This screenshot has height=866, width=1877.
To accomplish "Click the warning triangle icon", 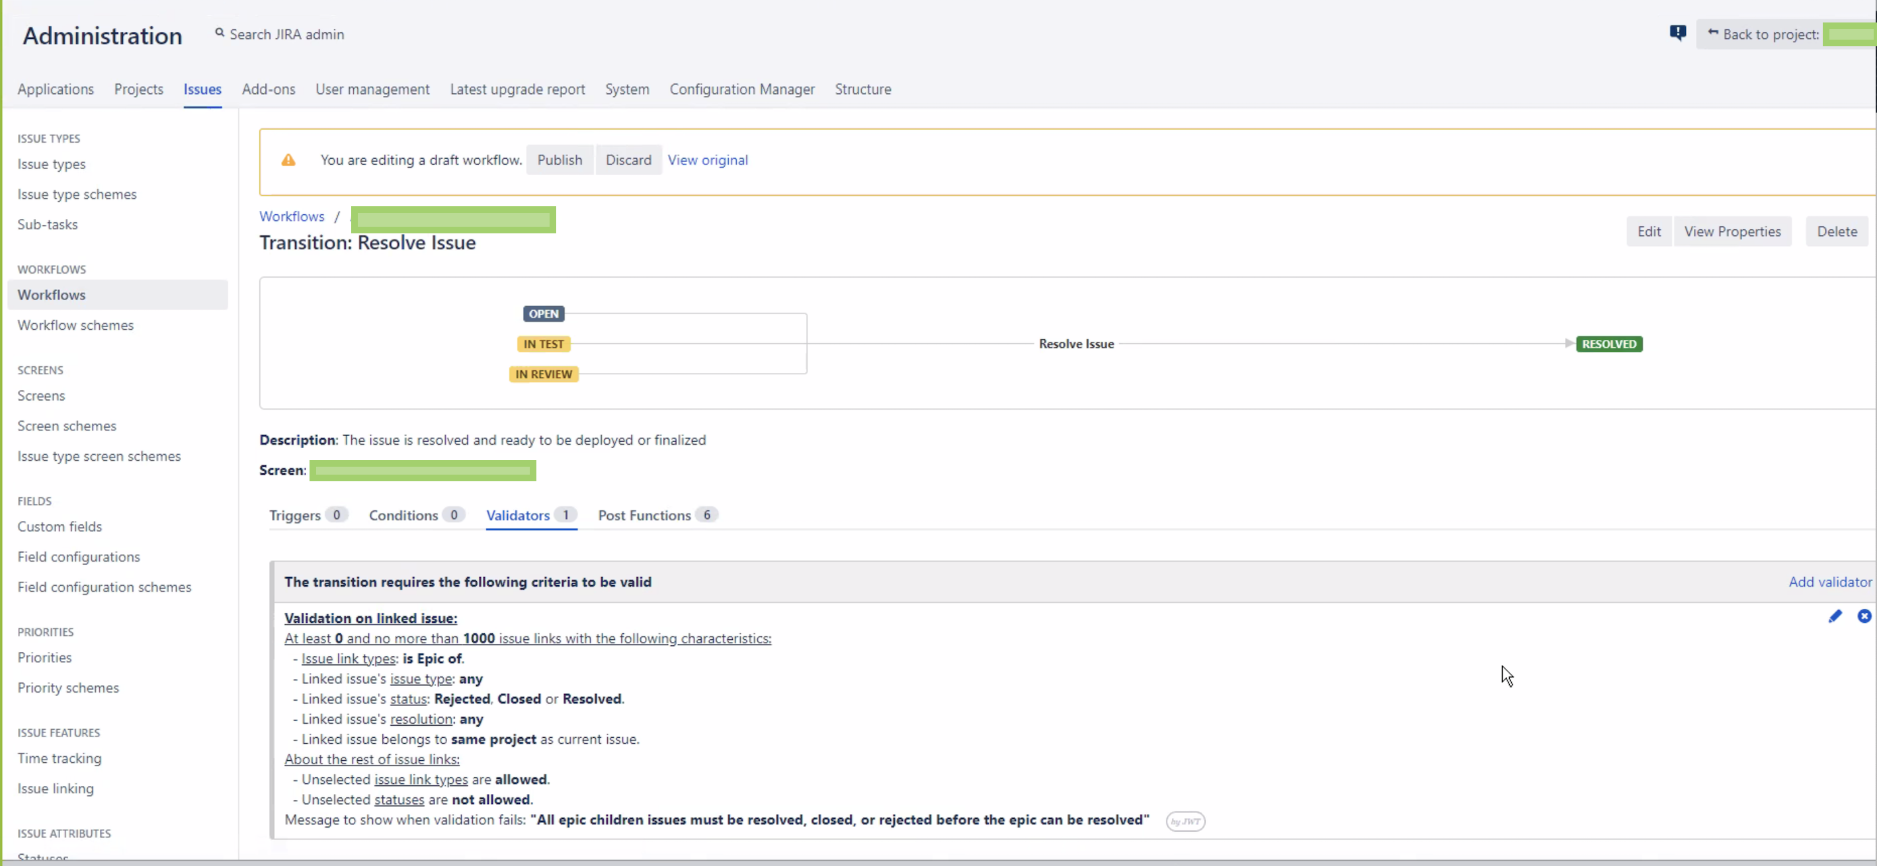I will 288,160.
